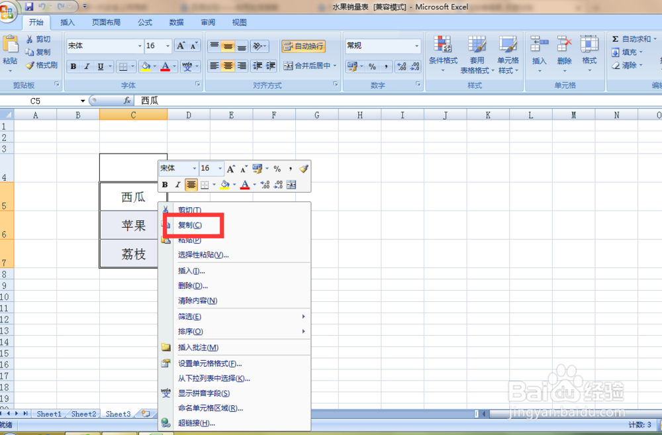
Task: Click orientation icon in alignment group
Action: [260, 46]
